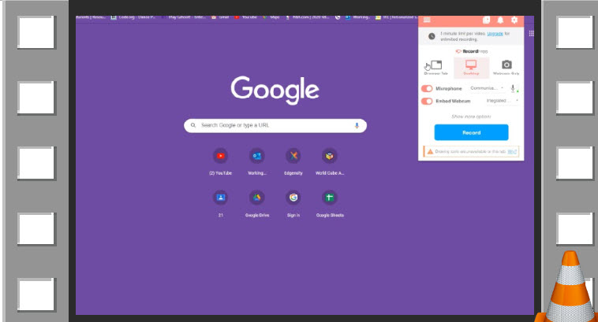Click the Why? link in drawing tools warning
598x322 pixels.
click(x=512, y=151)
